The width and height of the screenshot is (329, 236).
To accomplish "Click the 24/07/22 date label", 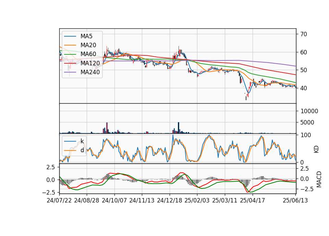I will (59, 200).
